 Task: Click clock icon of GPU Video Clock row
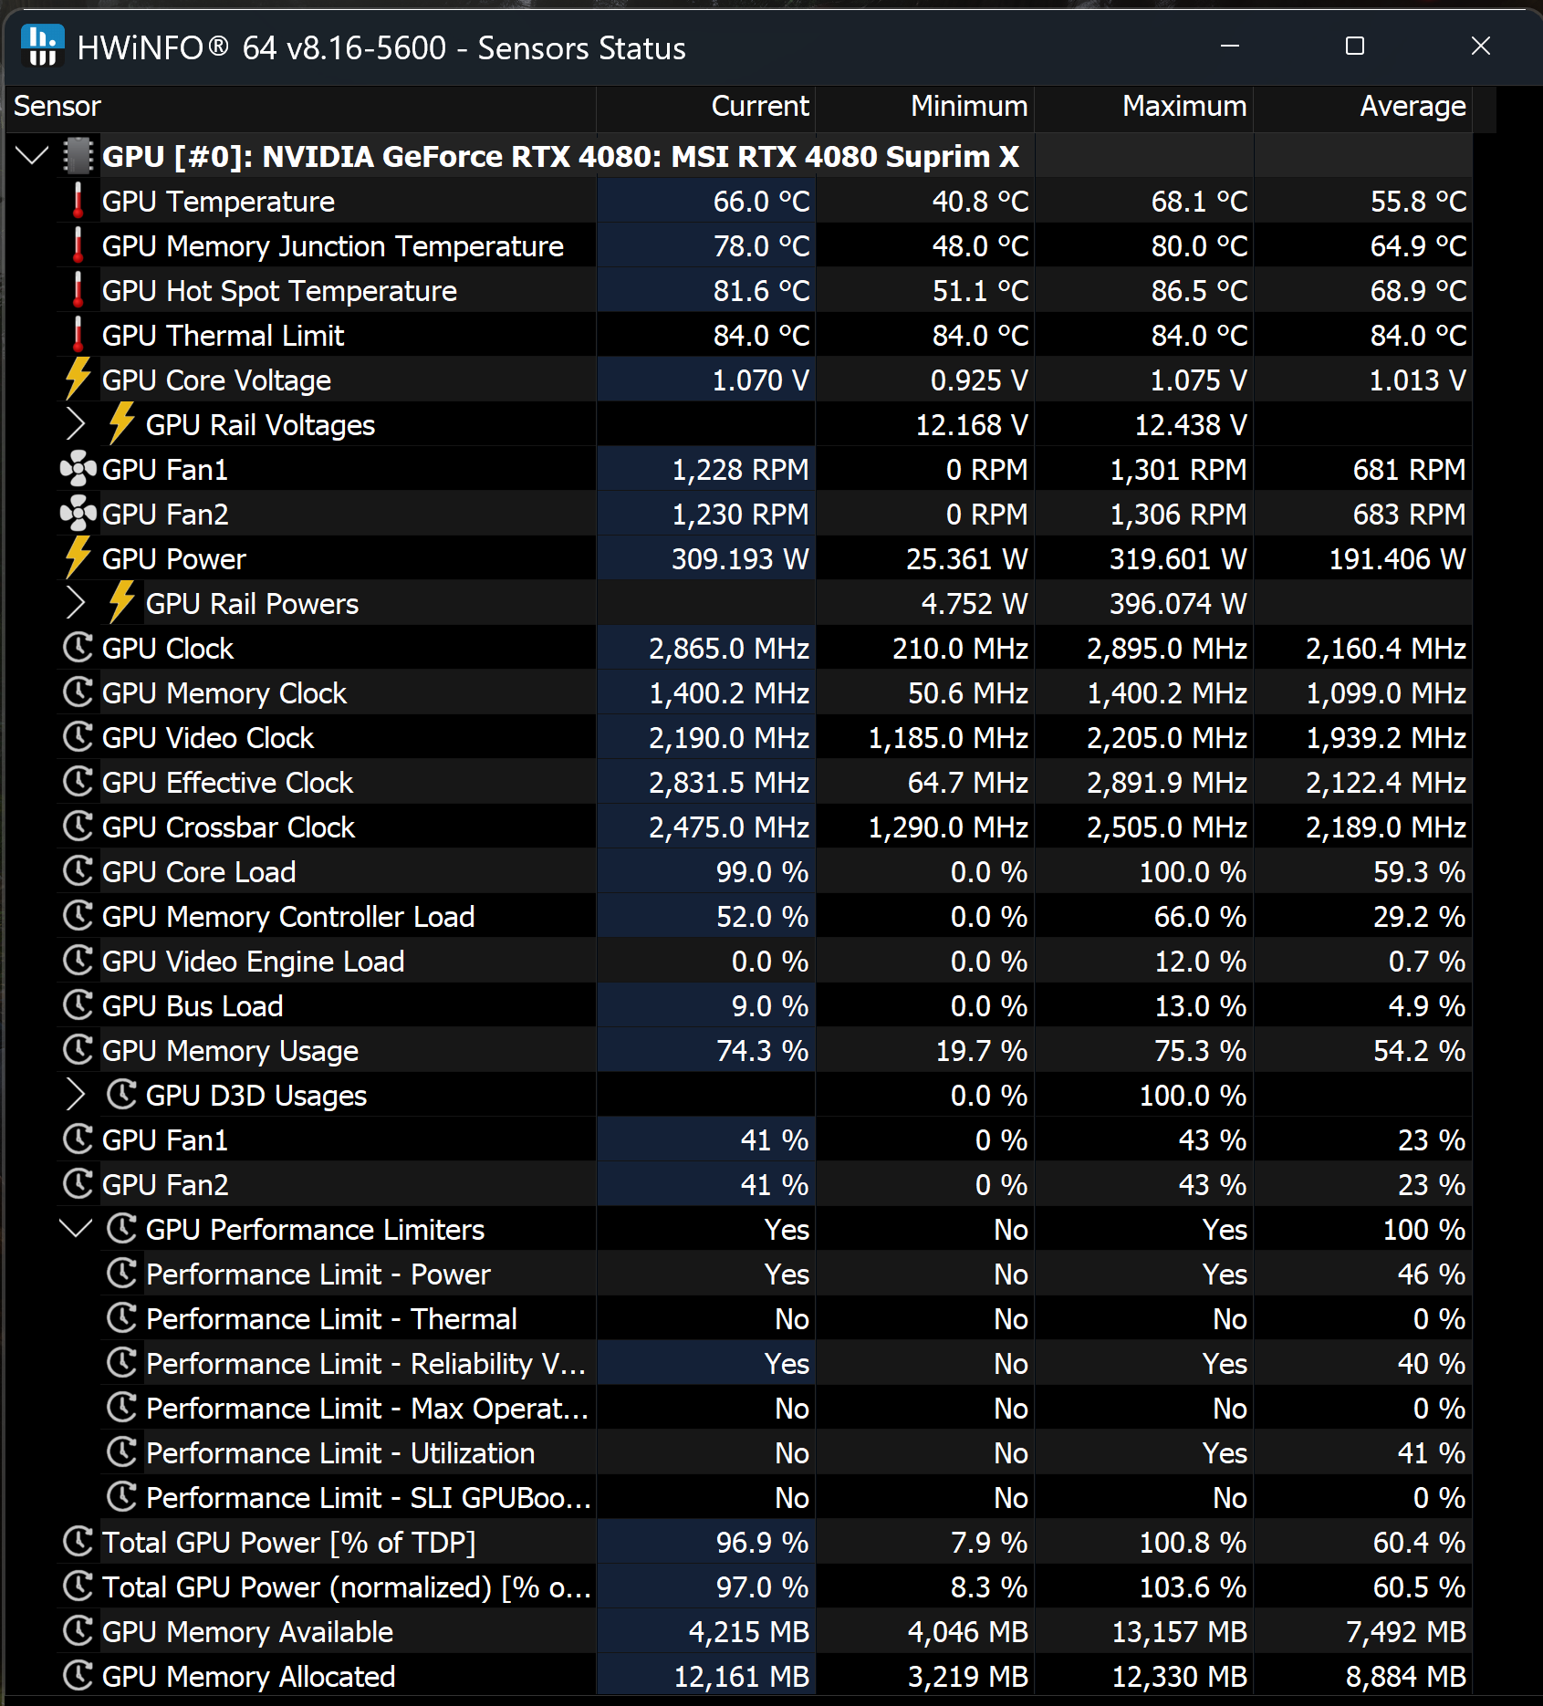(x=78, y=737)
